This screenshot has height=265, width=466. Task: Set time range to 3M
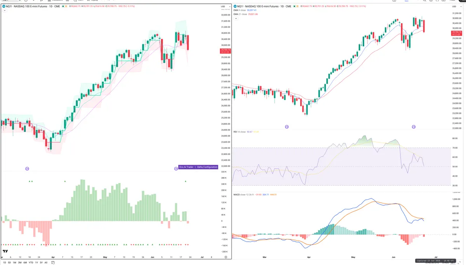tap(19, 263)
